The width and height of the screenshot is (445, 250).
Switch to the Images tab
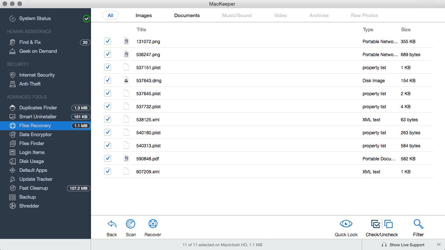coord(144,16)
